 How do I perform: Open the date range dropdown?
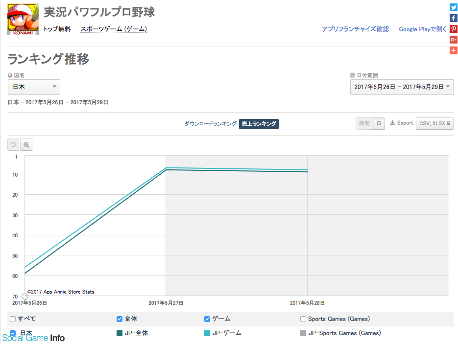pos(402,87)
